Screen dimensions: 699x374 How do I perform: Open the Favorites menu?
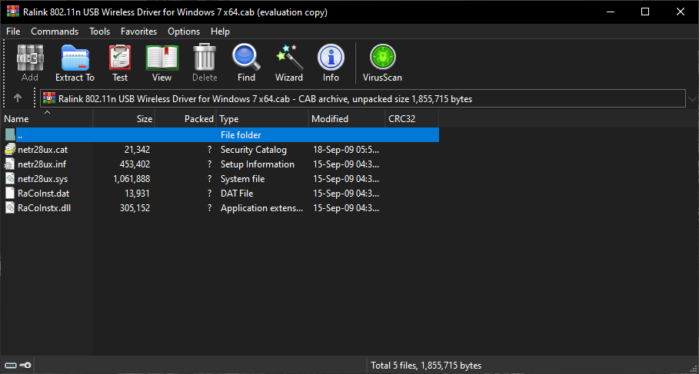138,31
